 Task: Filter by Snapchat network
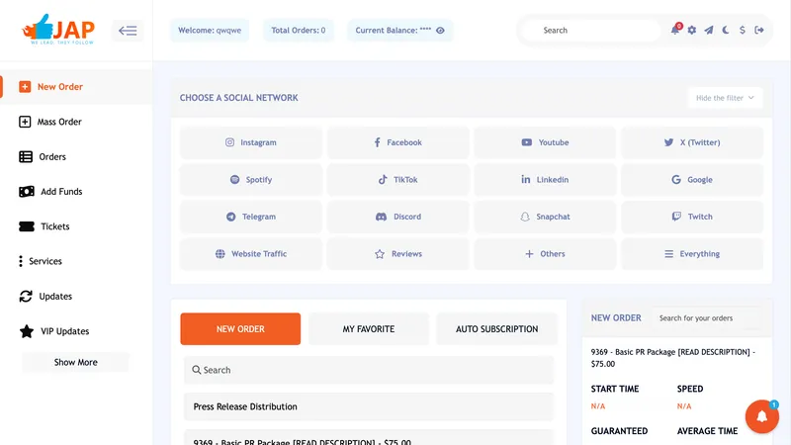coord(545,217)
